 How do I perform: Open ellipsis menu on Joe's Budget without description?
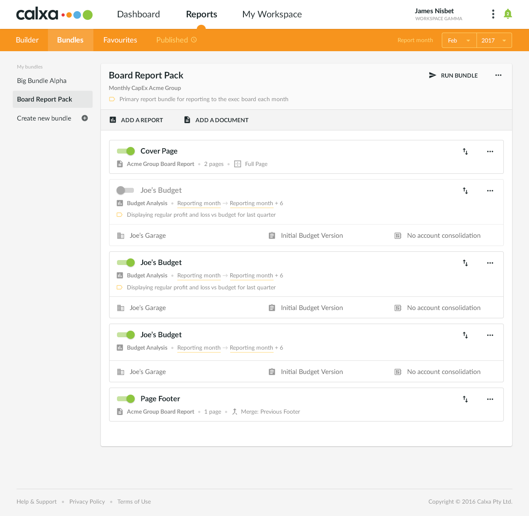tap(490, 335)
